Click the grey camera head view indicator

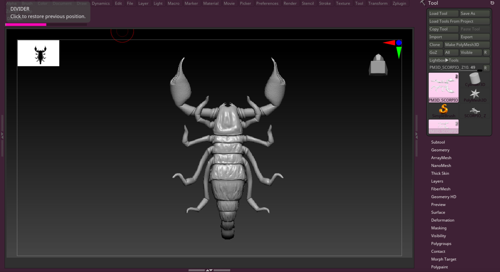[378, 65]
